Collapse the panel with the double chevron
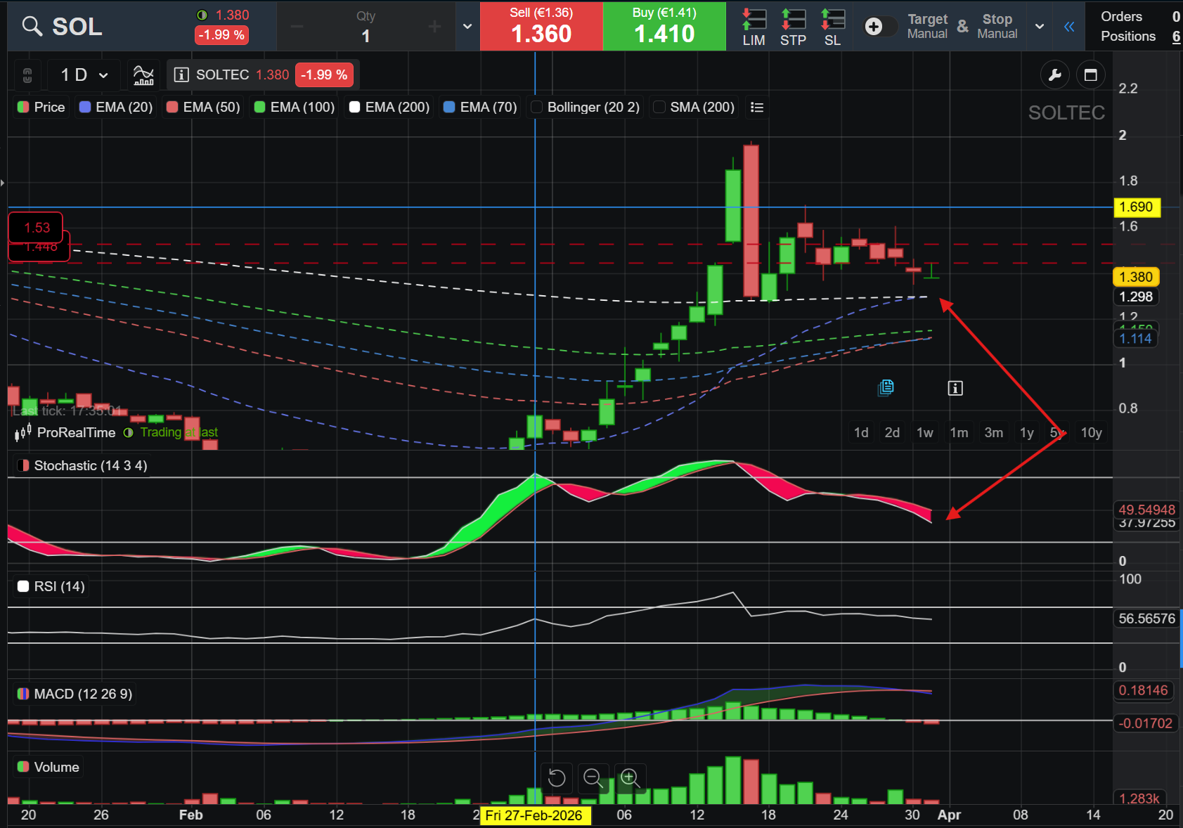 1069,27
